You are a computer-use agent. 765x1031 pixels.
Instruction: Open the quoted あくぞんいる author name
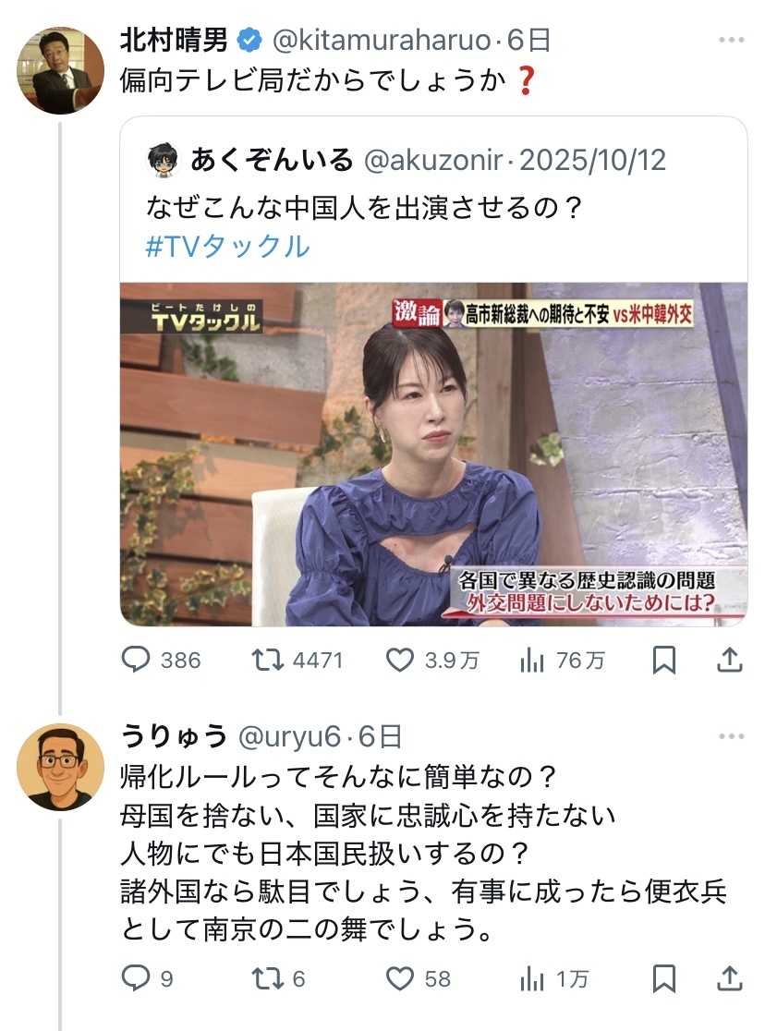(x=272, y=160)
